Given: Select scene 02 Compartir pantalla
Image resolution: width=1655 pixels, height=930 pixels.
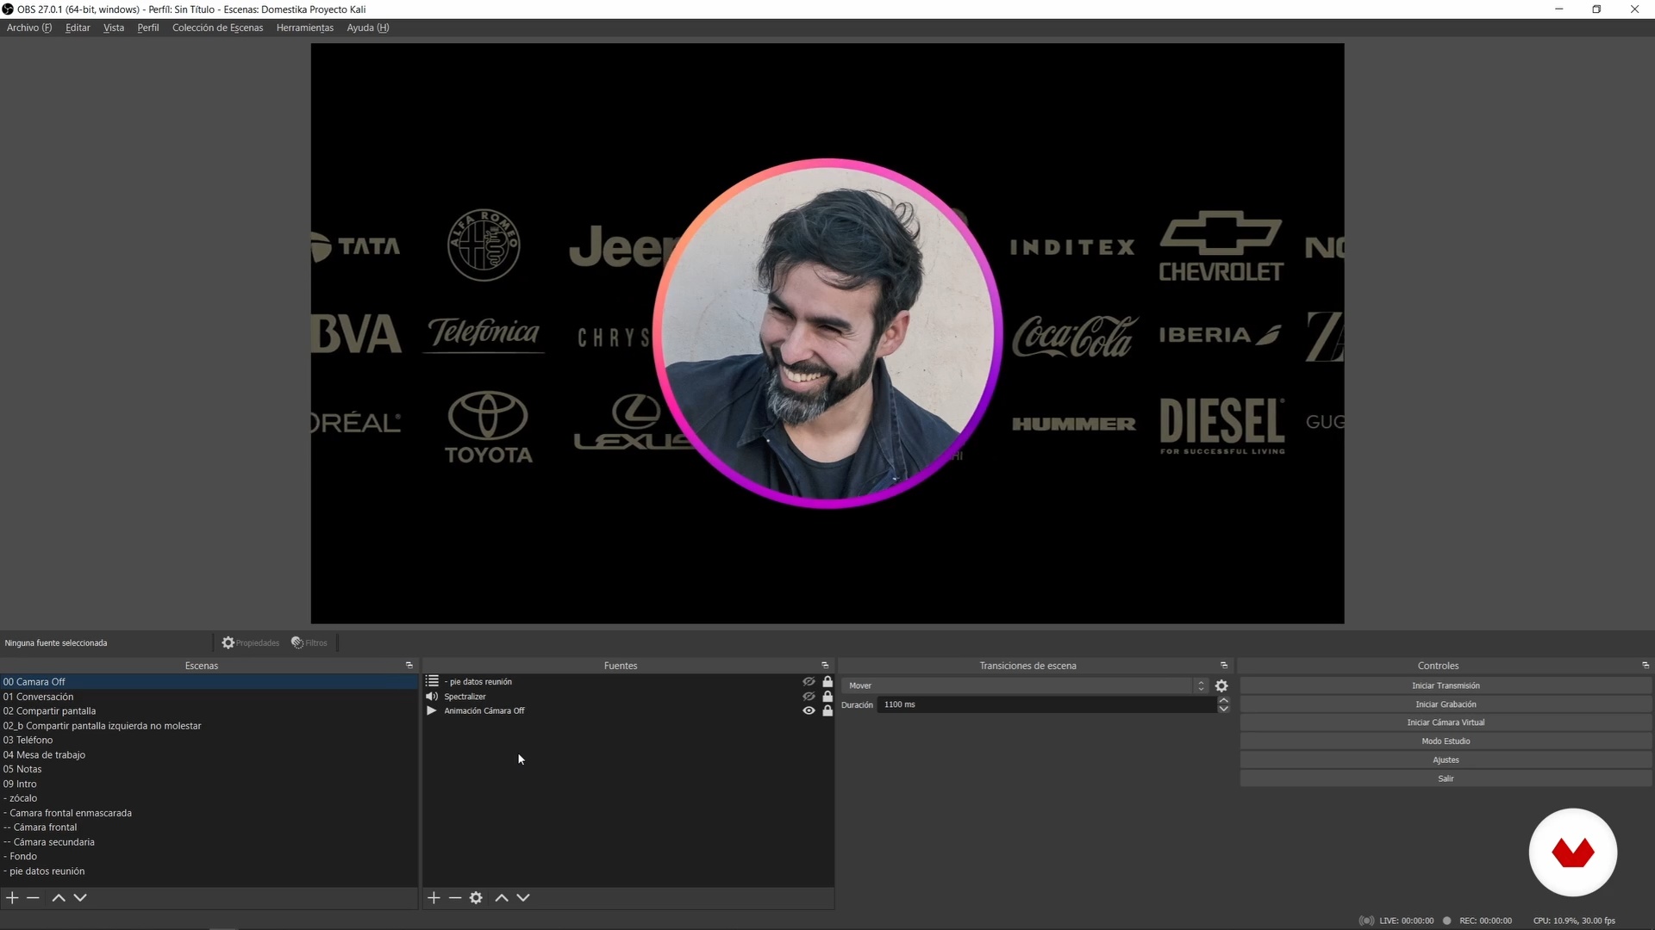Looking at the screenshot, I should 209,711.
